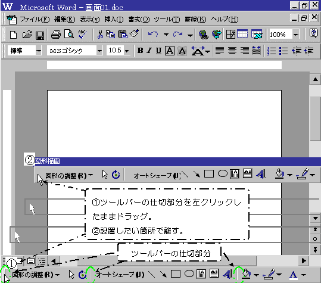The width and height of the screenshot is (321, 283).
Task: Redo the last undone action
Action: 177,35
